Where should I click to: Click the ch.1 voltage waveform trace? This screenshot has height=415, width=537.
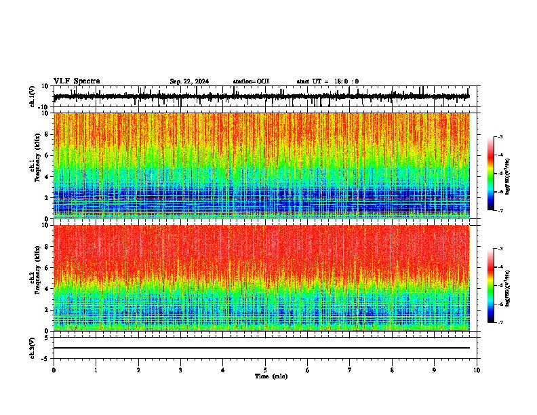point(261,96)
